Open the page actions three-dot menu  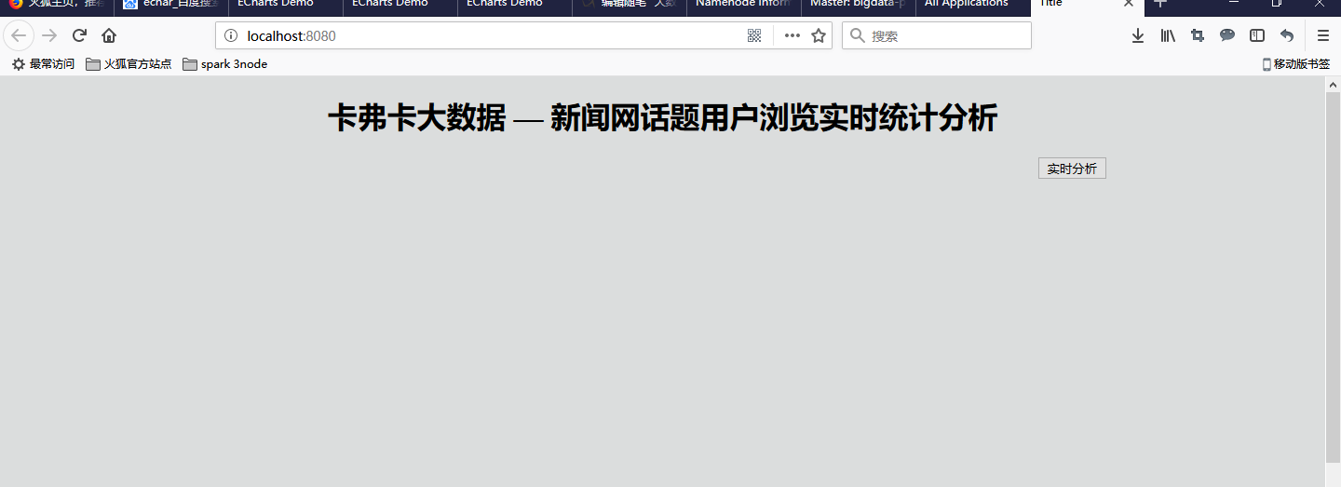(x=792, y=35)
